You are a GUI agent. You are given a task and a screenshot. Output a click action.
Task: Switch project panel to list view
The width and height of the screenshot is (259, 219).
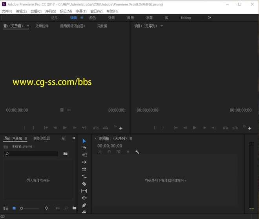click(x=5, y=208)
